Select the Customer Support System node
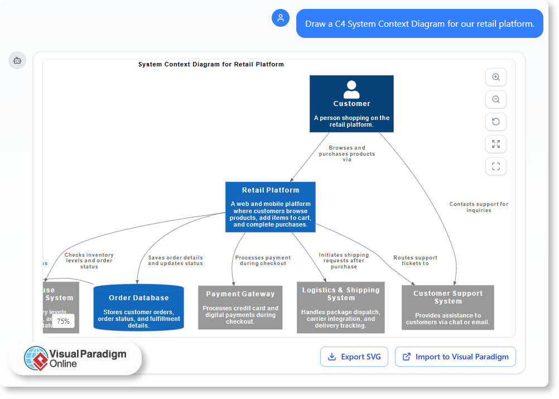The width and height of the screenshot is (559, 399). click(447, 307)
